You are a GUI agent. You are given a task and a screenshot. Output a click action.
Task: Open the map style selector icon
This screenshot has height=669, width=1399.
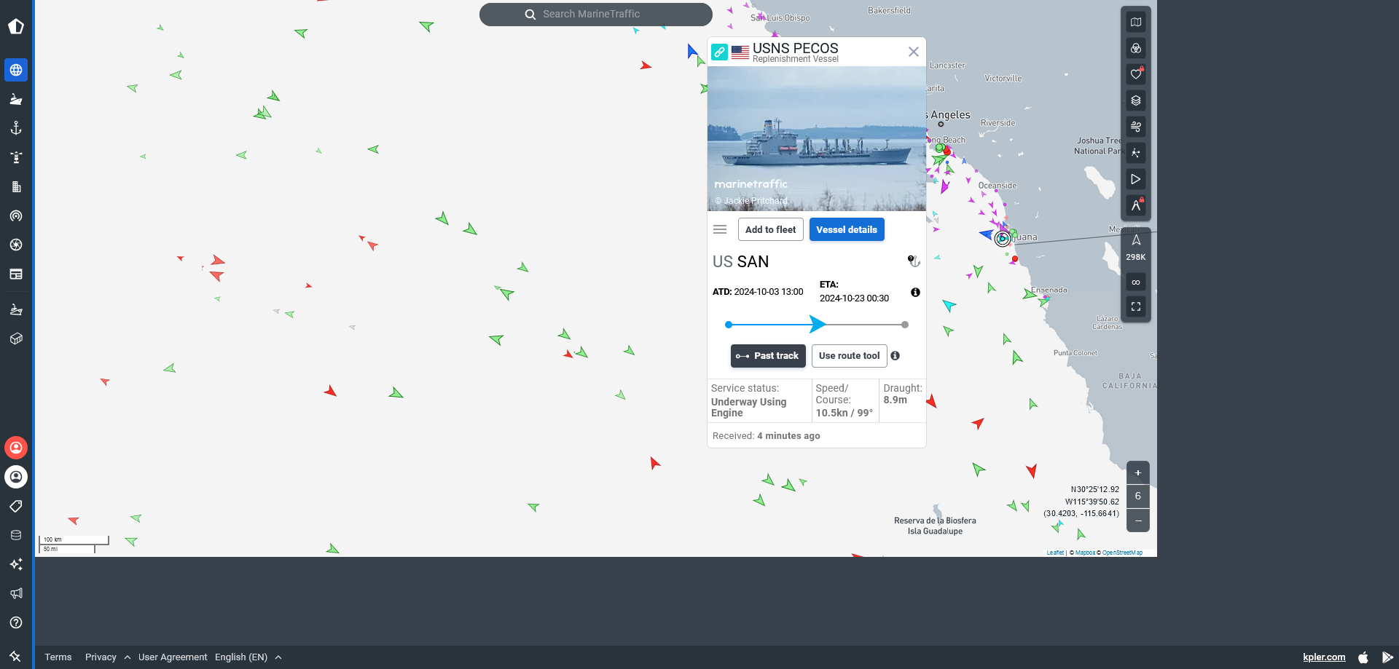1136,22
